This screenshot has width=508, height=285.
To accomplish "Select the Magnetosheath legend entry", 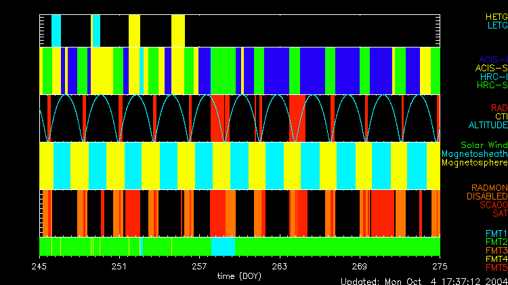I will point(474,154).
